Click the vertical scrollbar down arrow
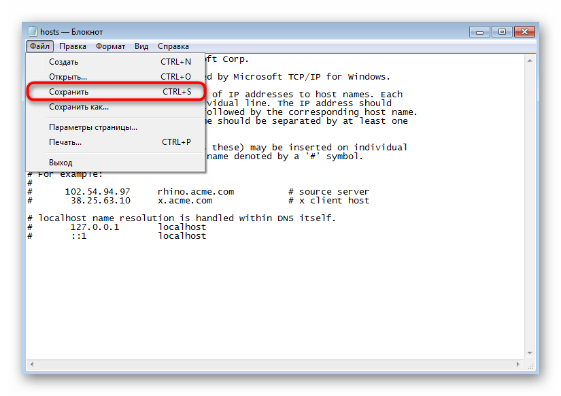This screenshot has height=396, width=561. point(530,353)
